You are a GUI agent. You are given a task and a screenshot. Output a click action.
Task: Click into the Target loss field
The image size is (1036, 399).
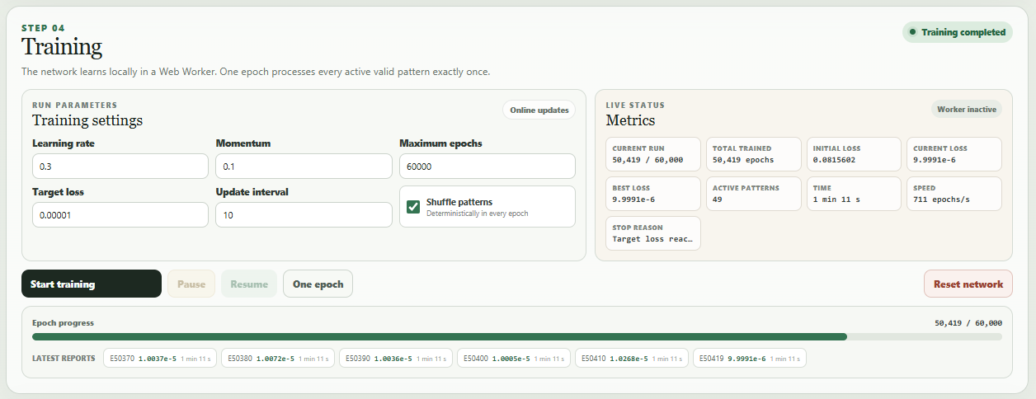click(120, 214)
